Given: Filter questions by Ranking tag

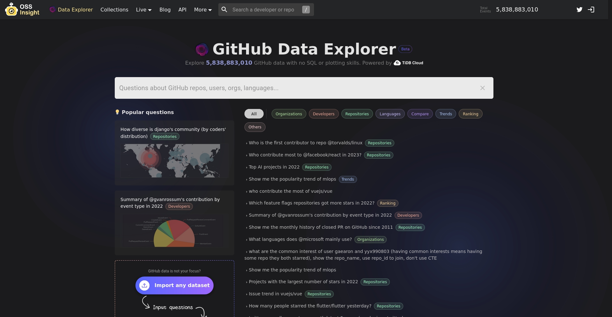Looking at the screenshot, I should (470, 114).
